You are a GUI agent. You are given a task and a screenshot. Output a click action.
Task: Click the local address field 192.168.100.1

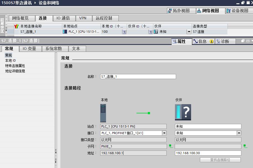click(x=133, y=153)
